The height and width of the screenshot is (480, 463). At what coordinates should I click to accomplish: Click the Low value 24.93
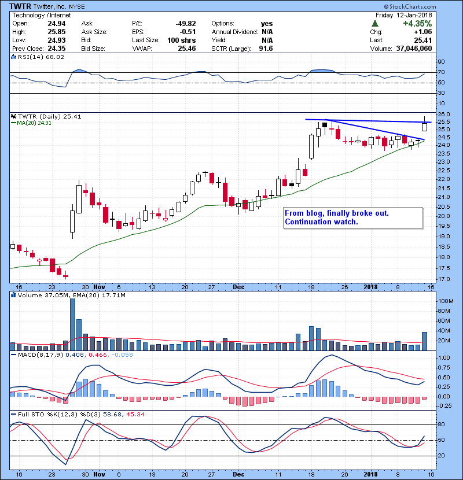[x=57, y=40]
